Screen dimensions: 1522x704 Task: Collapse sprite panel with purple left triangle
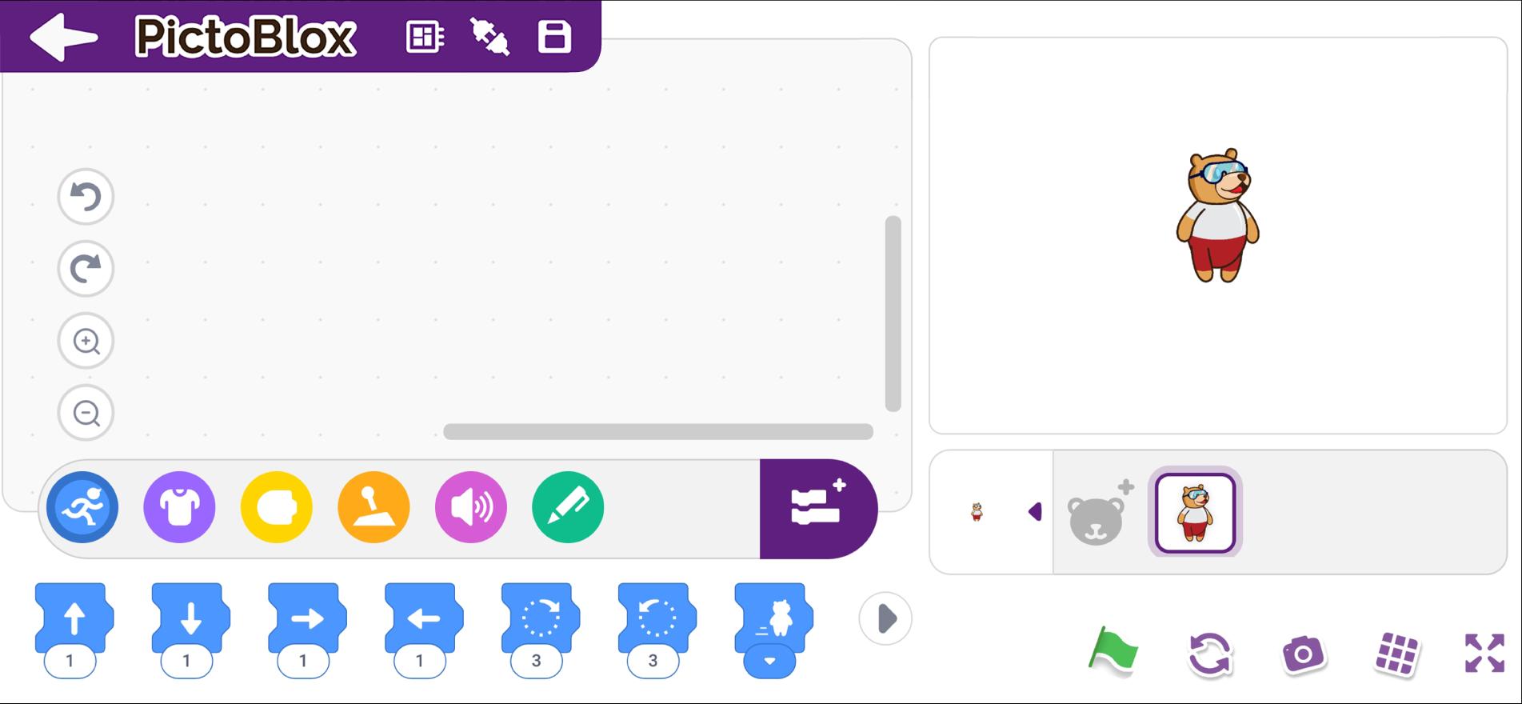coord(1035,512)
